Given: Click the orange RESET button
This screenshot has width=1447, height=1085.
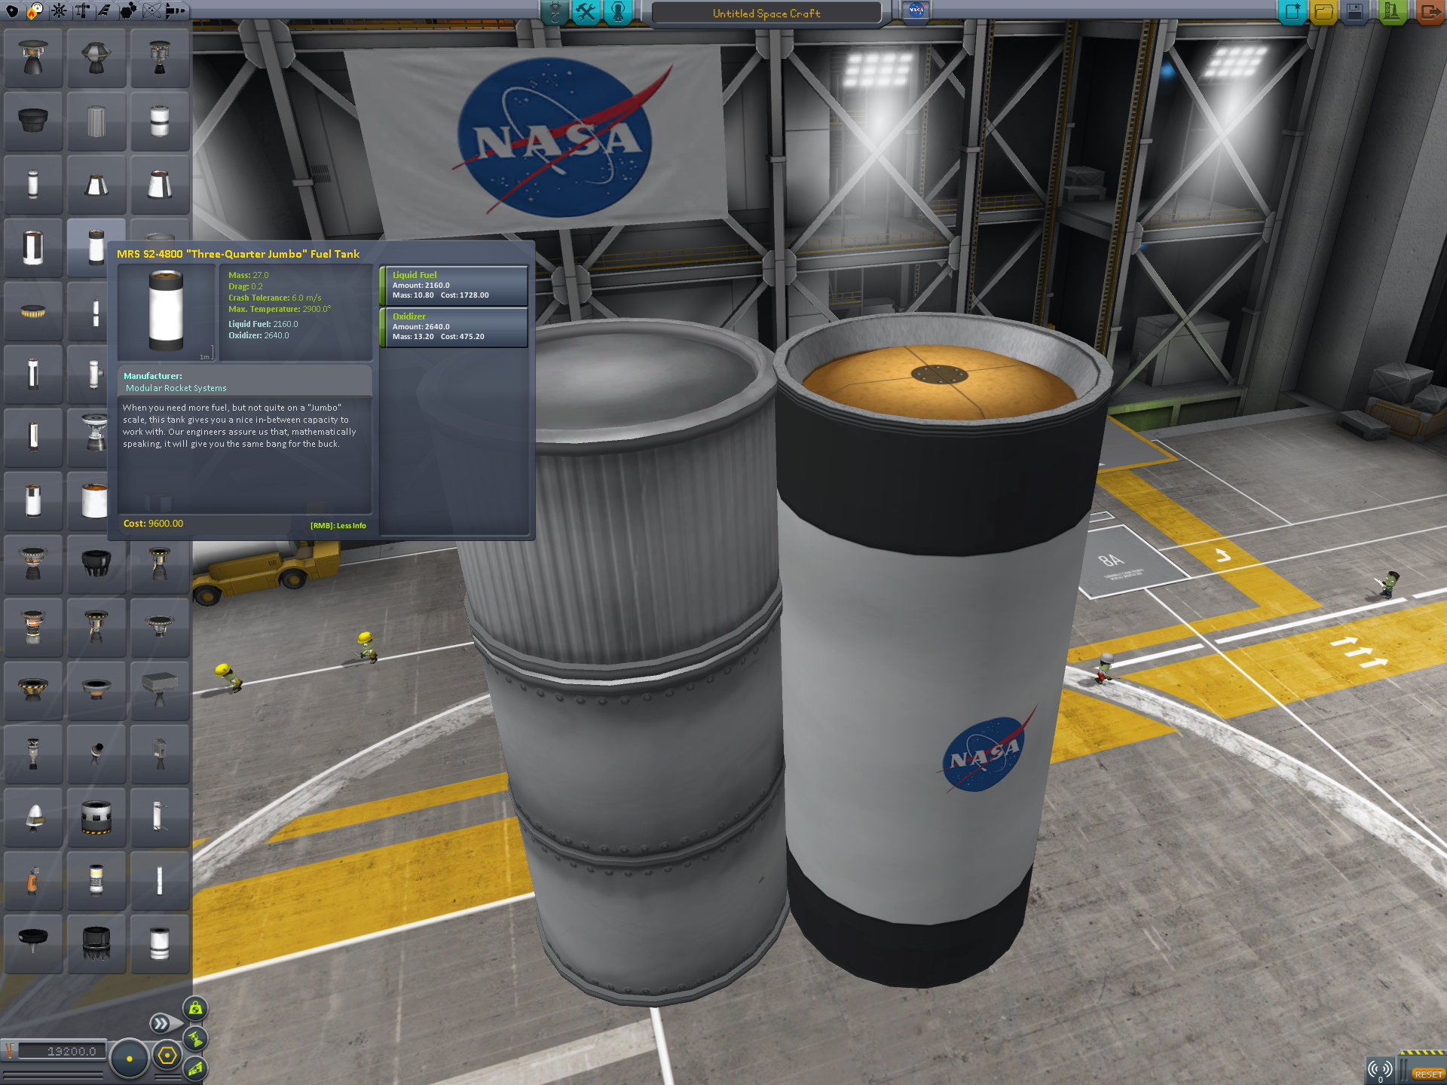Looking at the screenshot, I should click(x=1428, y=1074).
